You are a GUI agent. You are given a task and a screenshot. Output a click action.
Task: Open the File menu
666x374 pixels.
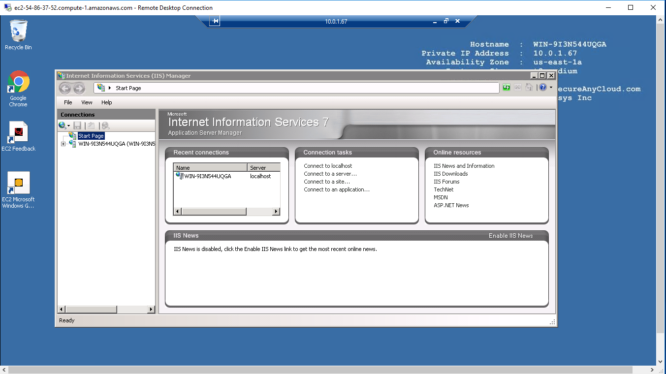point(68,102)
